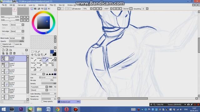Enable the Layer clip checkbox
Viewport: 200px width, 112px height.
pos(14,44)
